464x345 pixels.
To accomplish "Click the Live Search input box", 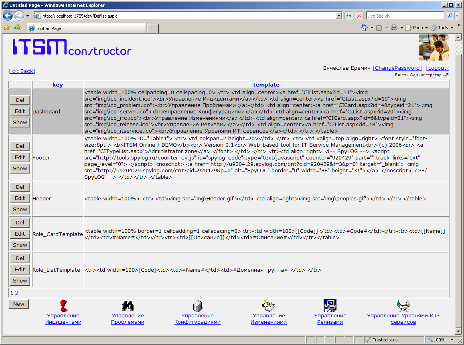I will pos(405,16).
